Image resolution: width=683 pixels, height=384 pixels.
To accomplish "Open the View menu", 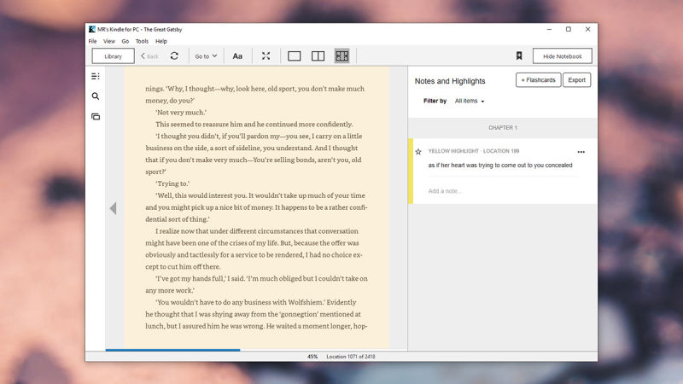I will click(x=109, y=41).
